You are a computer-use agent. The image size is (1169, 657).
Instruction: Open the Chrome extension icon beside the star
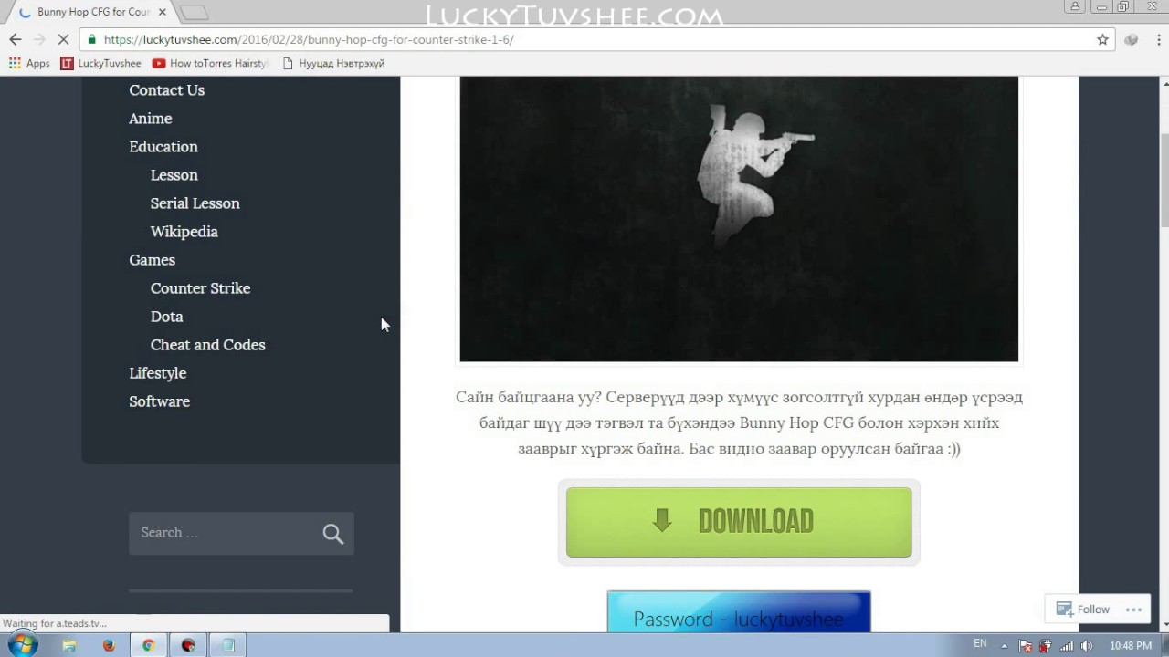(1132, 39)
